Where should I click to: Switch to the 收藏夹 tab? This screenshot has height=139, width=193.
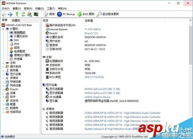(16, 20)
